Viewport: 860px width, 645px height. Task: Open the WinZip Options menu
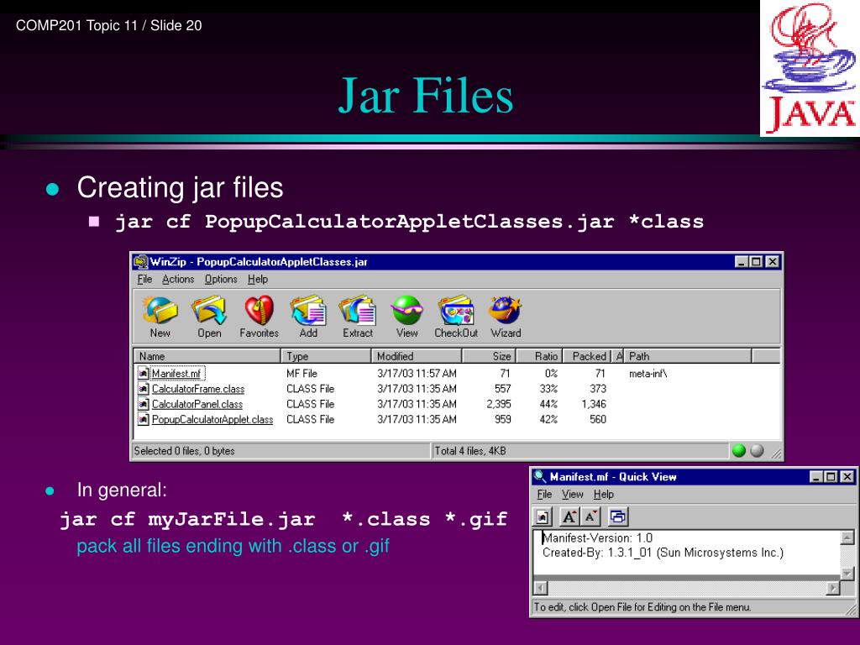(x=221, y=279)
